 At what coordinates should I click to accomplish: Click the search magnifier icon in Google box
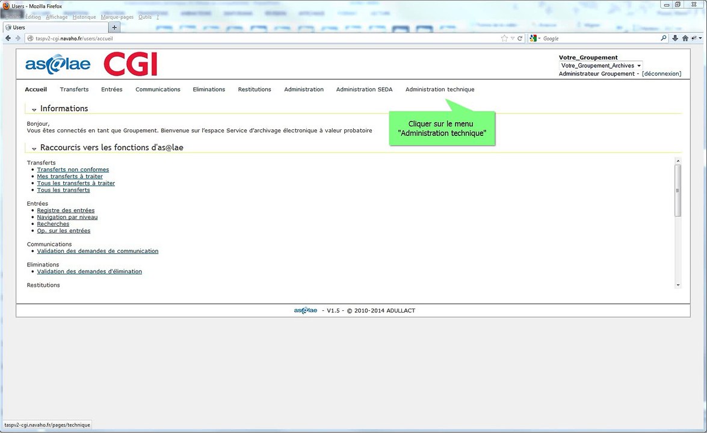click(664, 38)
